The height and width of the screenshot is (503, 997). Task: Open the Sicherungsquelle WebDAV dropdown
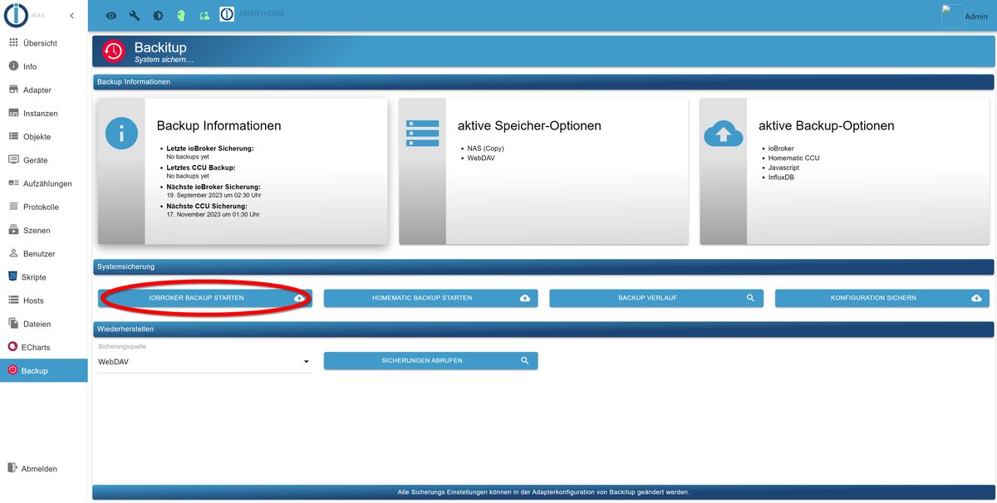pos(205,362)
